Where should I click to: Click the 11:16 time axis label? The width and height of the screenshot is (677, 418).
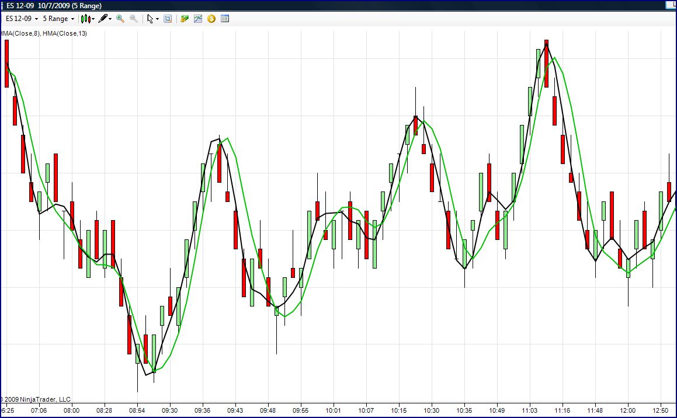point(562,410)
